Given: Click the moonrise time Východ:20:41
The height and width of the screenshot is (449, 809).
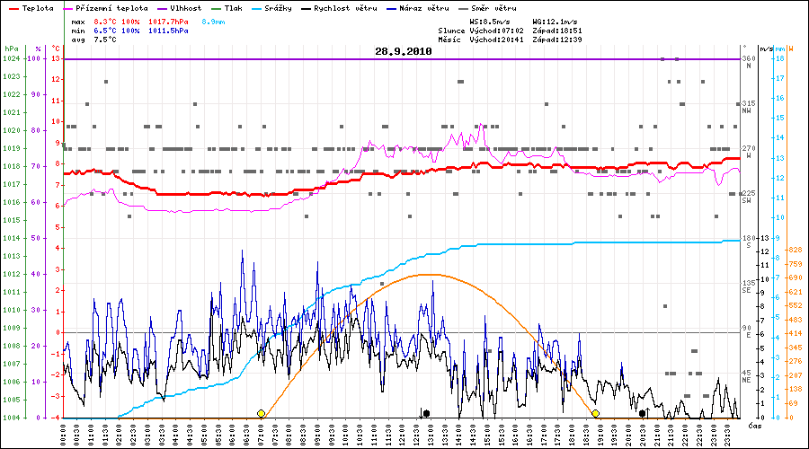Looking at the screenshot, I should point(497,40).
